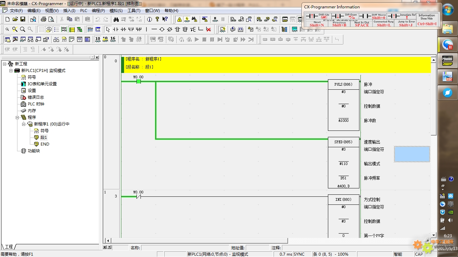Open the 帮助(H) menu
Image resolution: width=458 pixels, height=257 pixels.
(171, 10)
